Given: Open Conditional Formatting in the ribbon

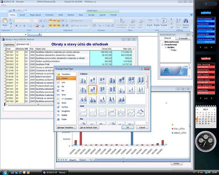Looking at the screenshot, I should [122, 23].
